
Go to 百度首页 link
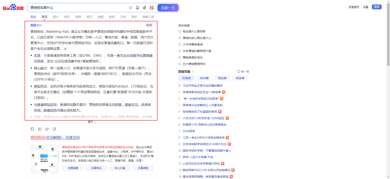click(x=354, y=7)
